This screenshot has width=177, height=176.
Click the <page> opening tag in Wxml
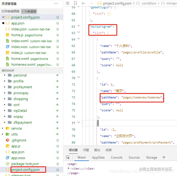point(72,164)
